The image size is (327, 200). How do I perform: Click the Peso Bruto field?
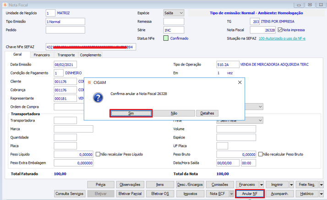point(236,155)
